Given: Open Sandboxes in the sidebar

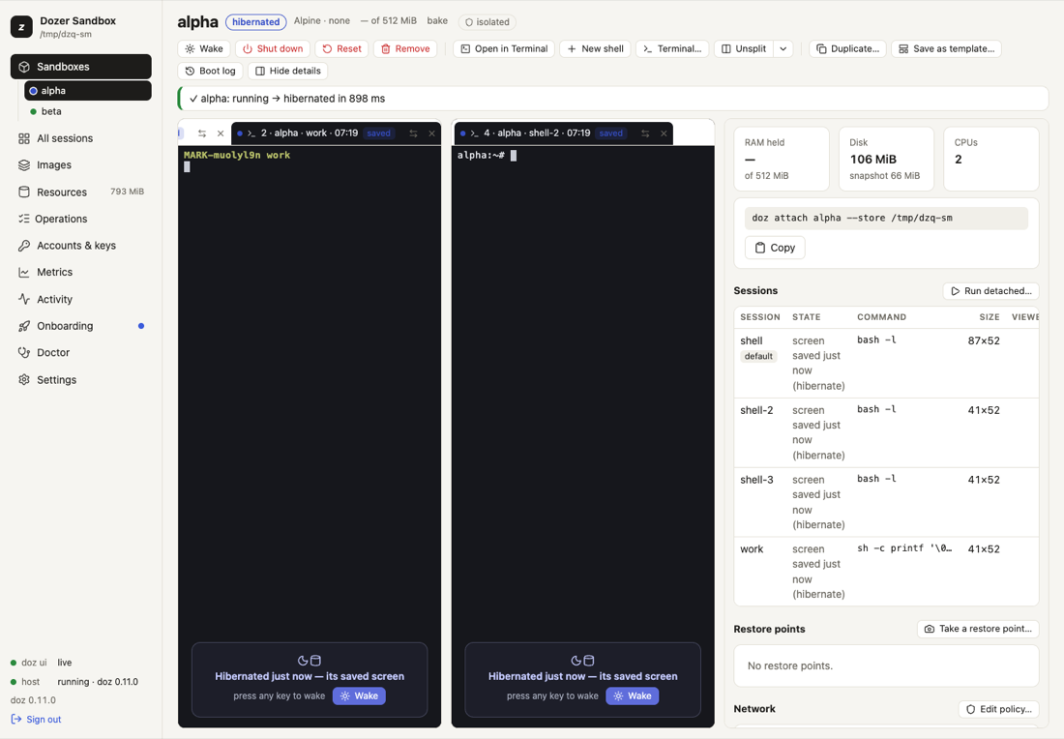Looking at the screenshot, I should click(x=80, y=67).
